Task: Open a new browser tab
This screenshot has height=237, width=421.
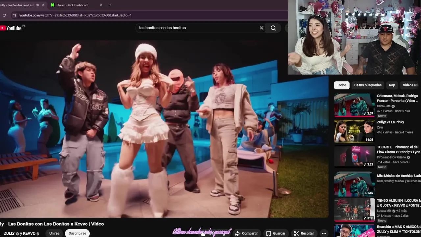Action: click(110, 5)
